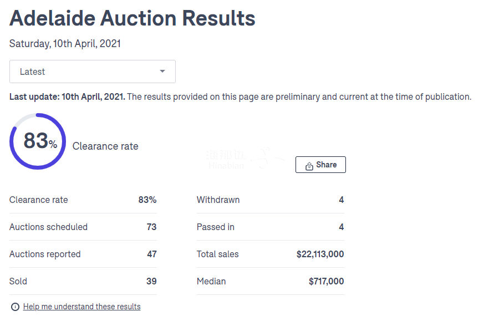Click the Adelaide Auction Results heading

coord(133,18)
